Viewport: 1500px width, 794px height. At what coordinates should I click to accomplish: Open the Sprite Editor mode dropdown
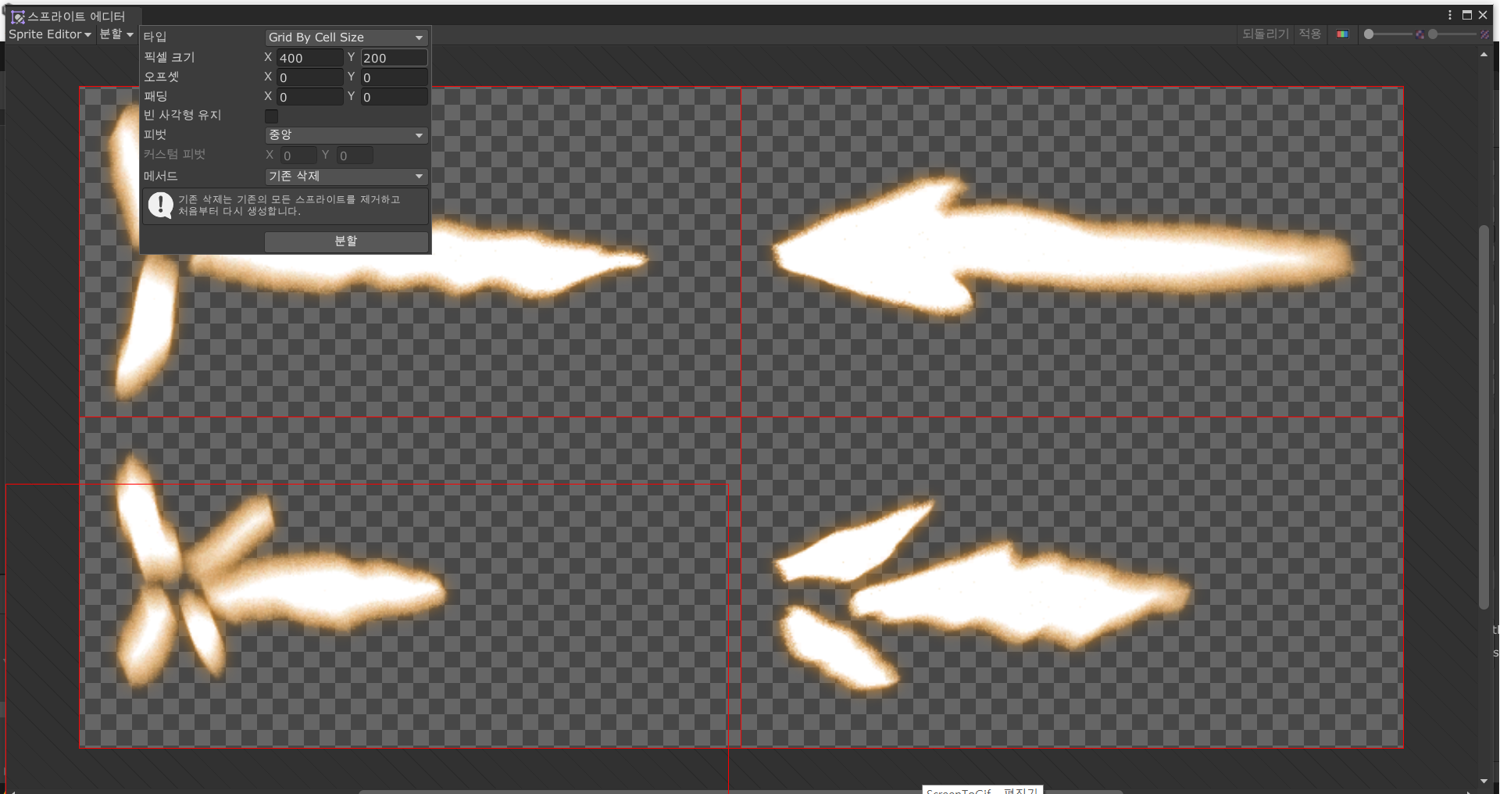pos(50,34)
